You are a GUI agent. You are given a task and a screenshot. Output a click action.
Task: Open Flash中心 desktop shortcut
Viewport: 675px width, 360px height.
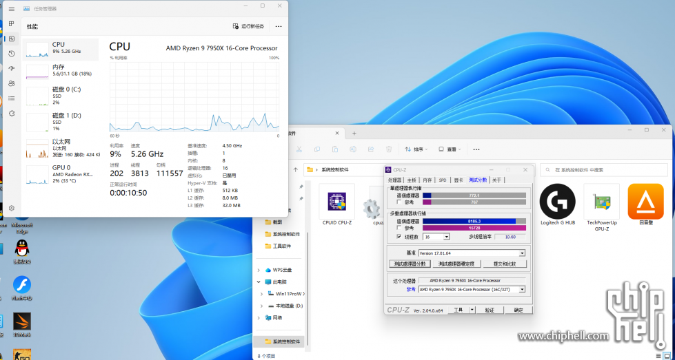pyautogui.click(x=21, y=288)
